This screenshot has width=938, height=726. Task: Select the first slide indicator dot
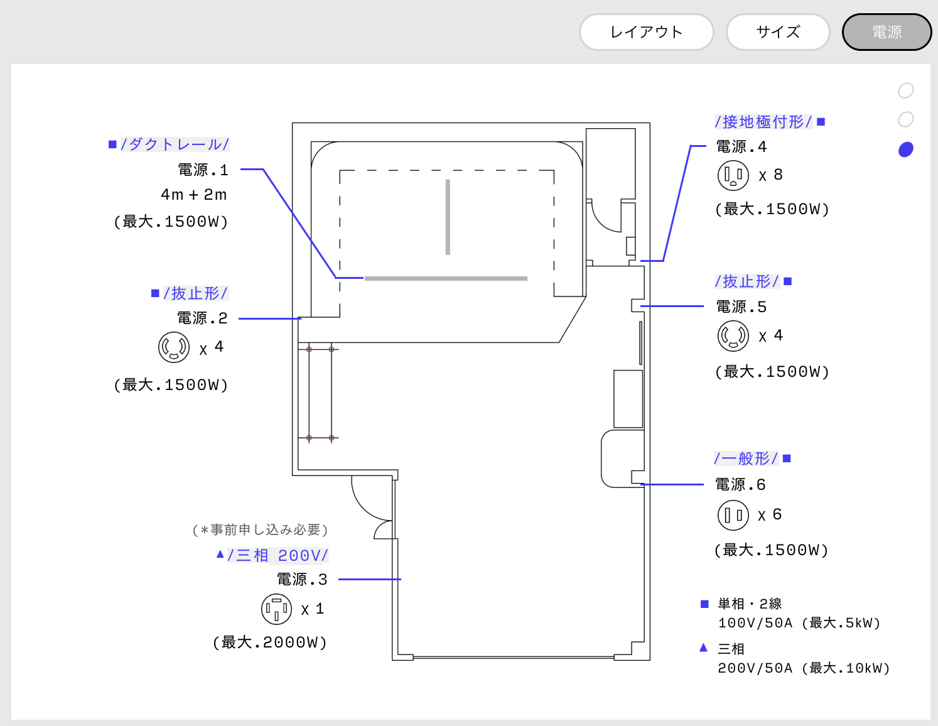(x=906, y=90)
